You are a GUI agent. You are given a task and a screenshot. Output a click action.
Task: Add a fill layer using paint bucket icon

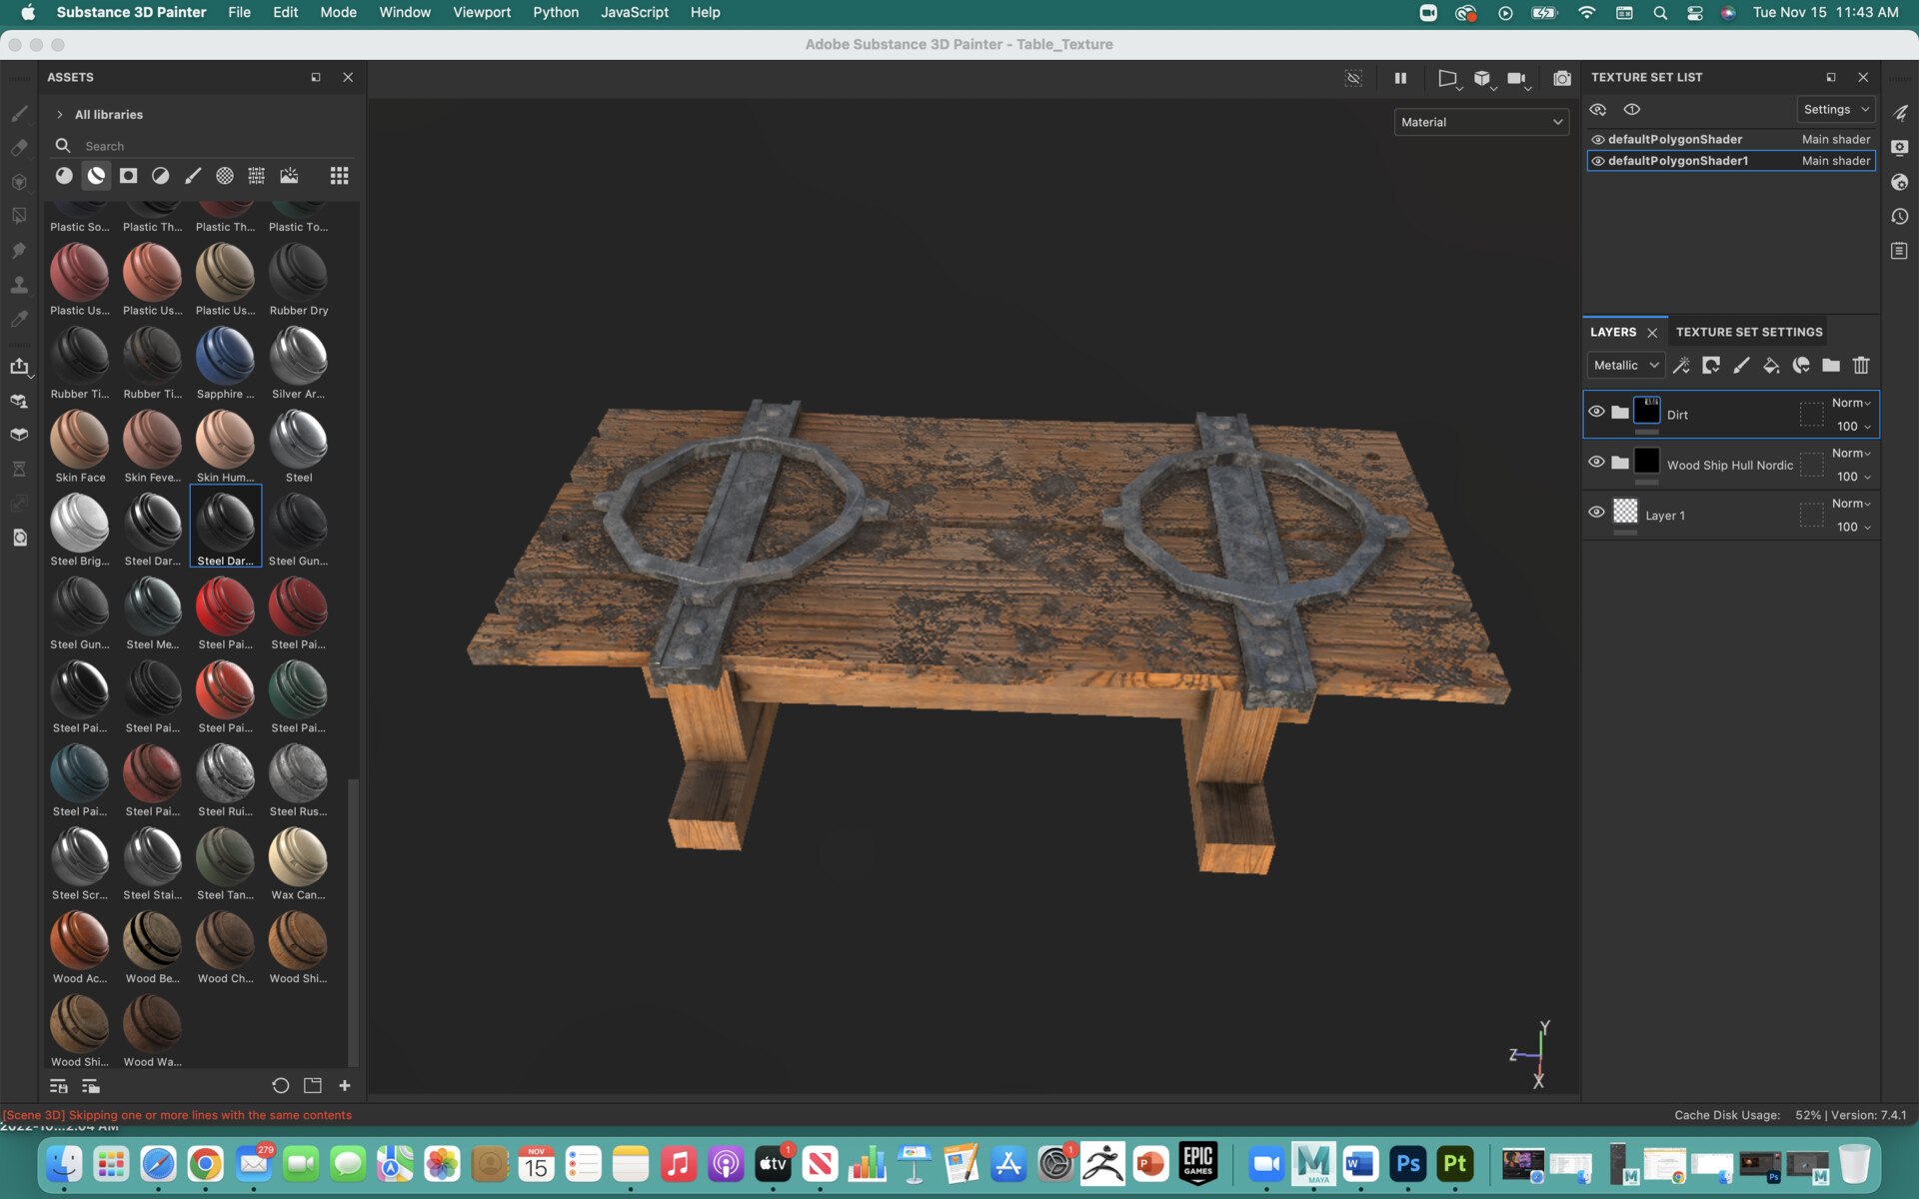click(x=1770, y=366)
